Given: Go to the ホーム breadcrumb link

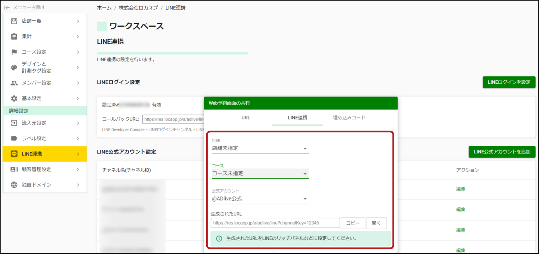Looking at the screenshot, I should pyautogui.click(x=104, y=8).
